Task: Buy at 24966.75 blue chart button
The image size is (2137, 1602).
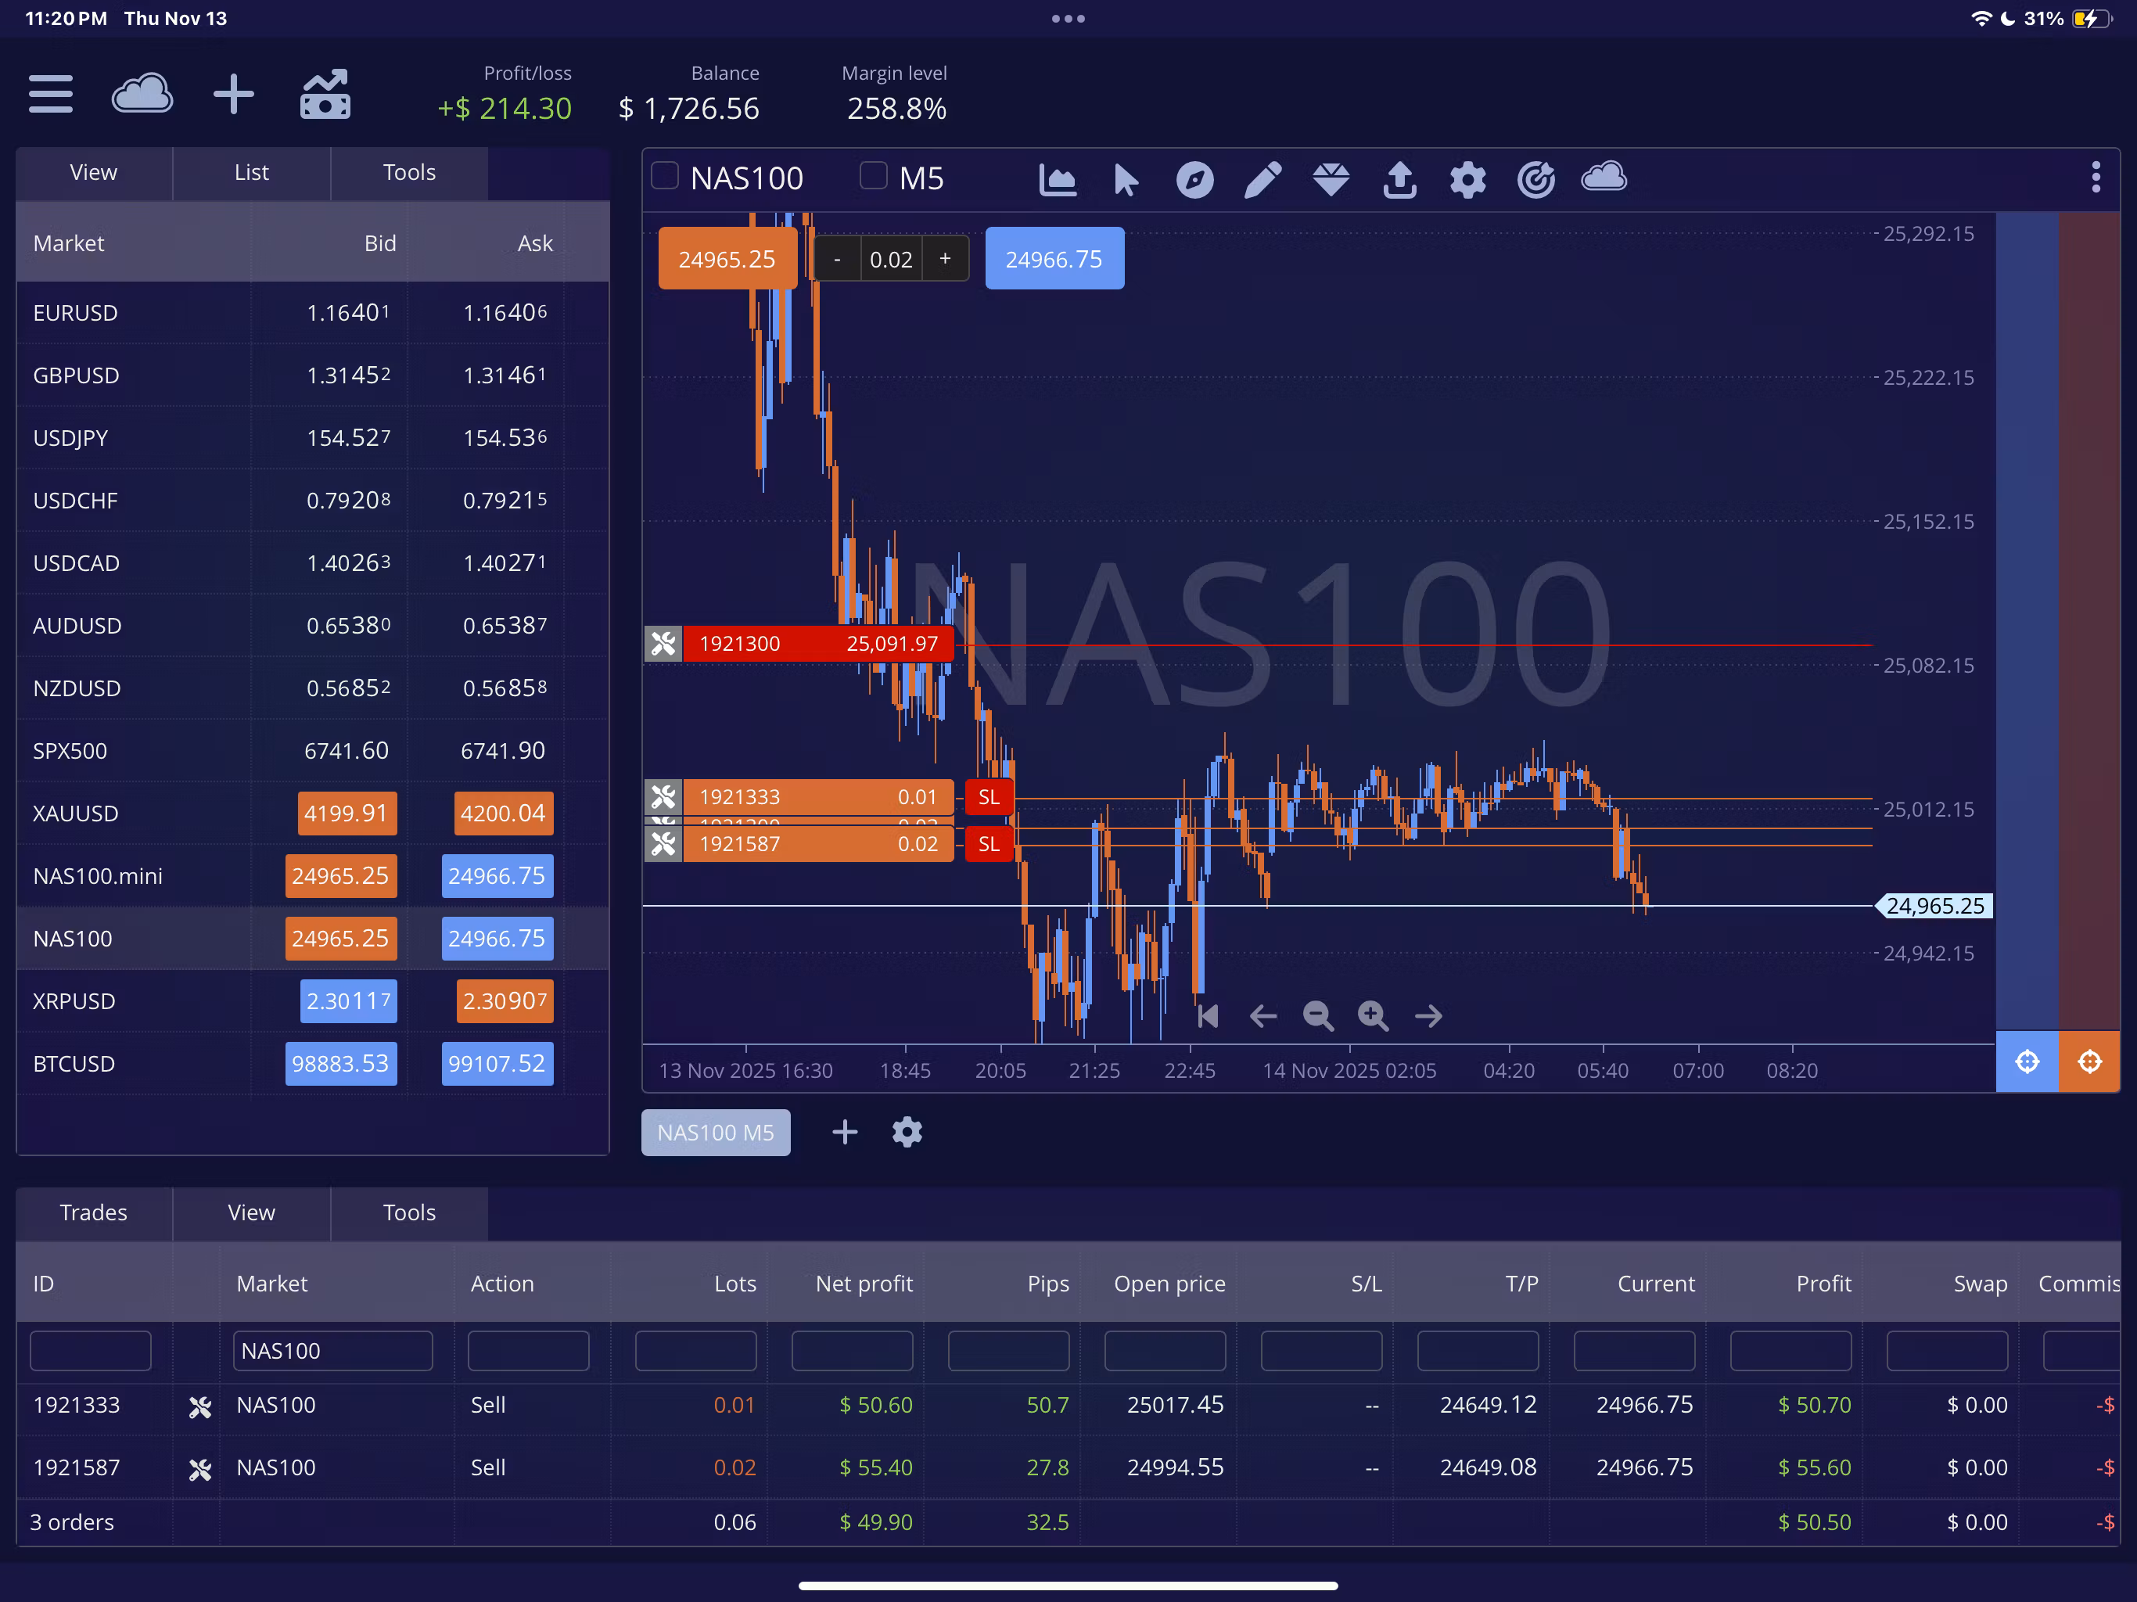Action: click(1054, 259)
